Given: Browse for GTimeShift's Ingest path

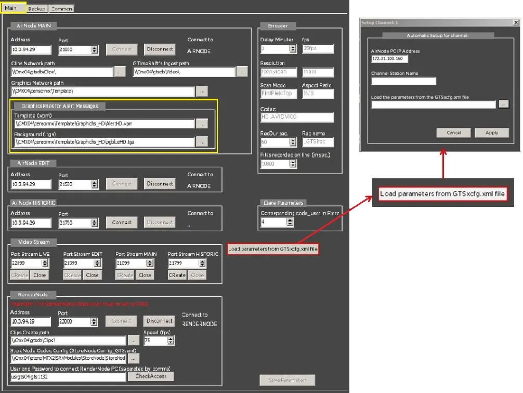Looking at the screenshot, I should pos(242,72).
